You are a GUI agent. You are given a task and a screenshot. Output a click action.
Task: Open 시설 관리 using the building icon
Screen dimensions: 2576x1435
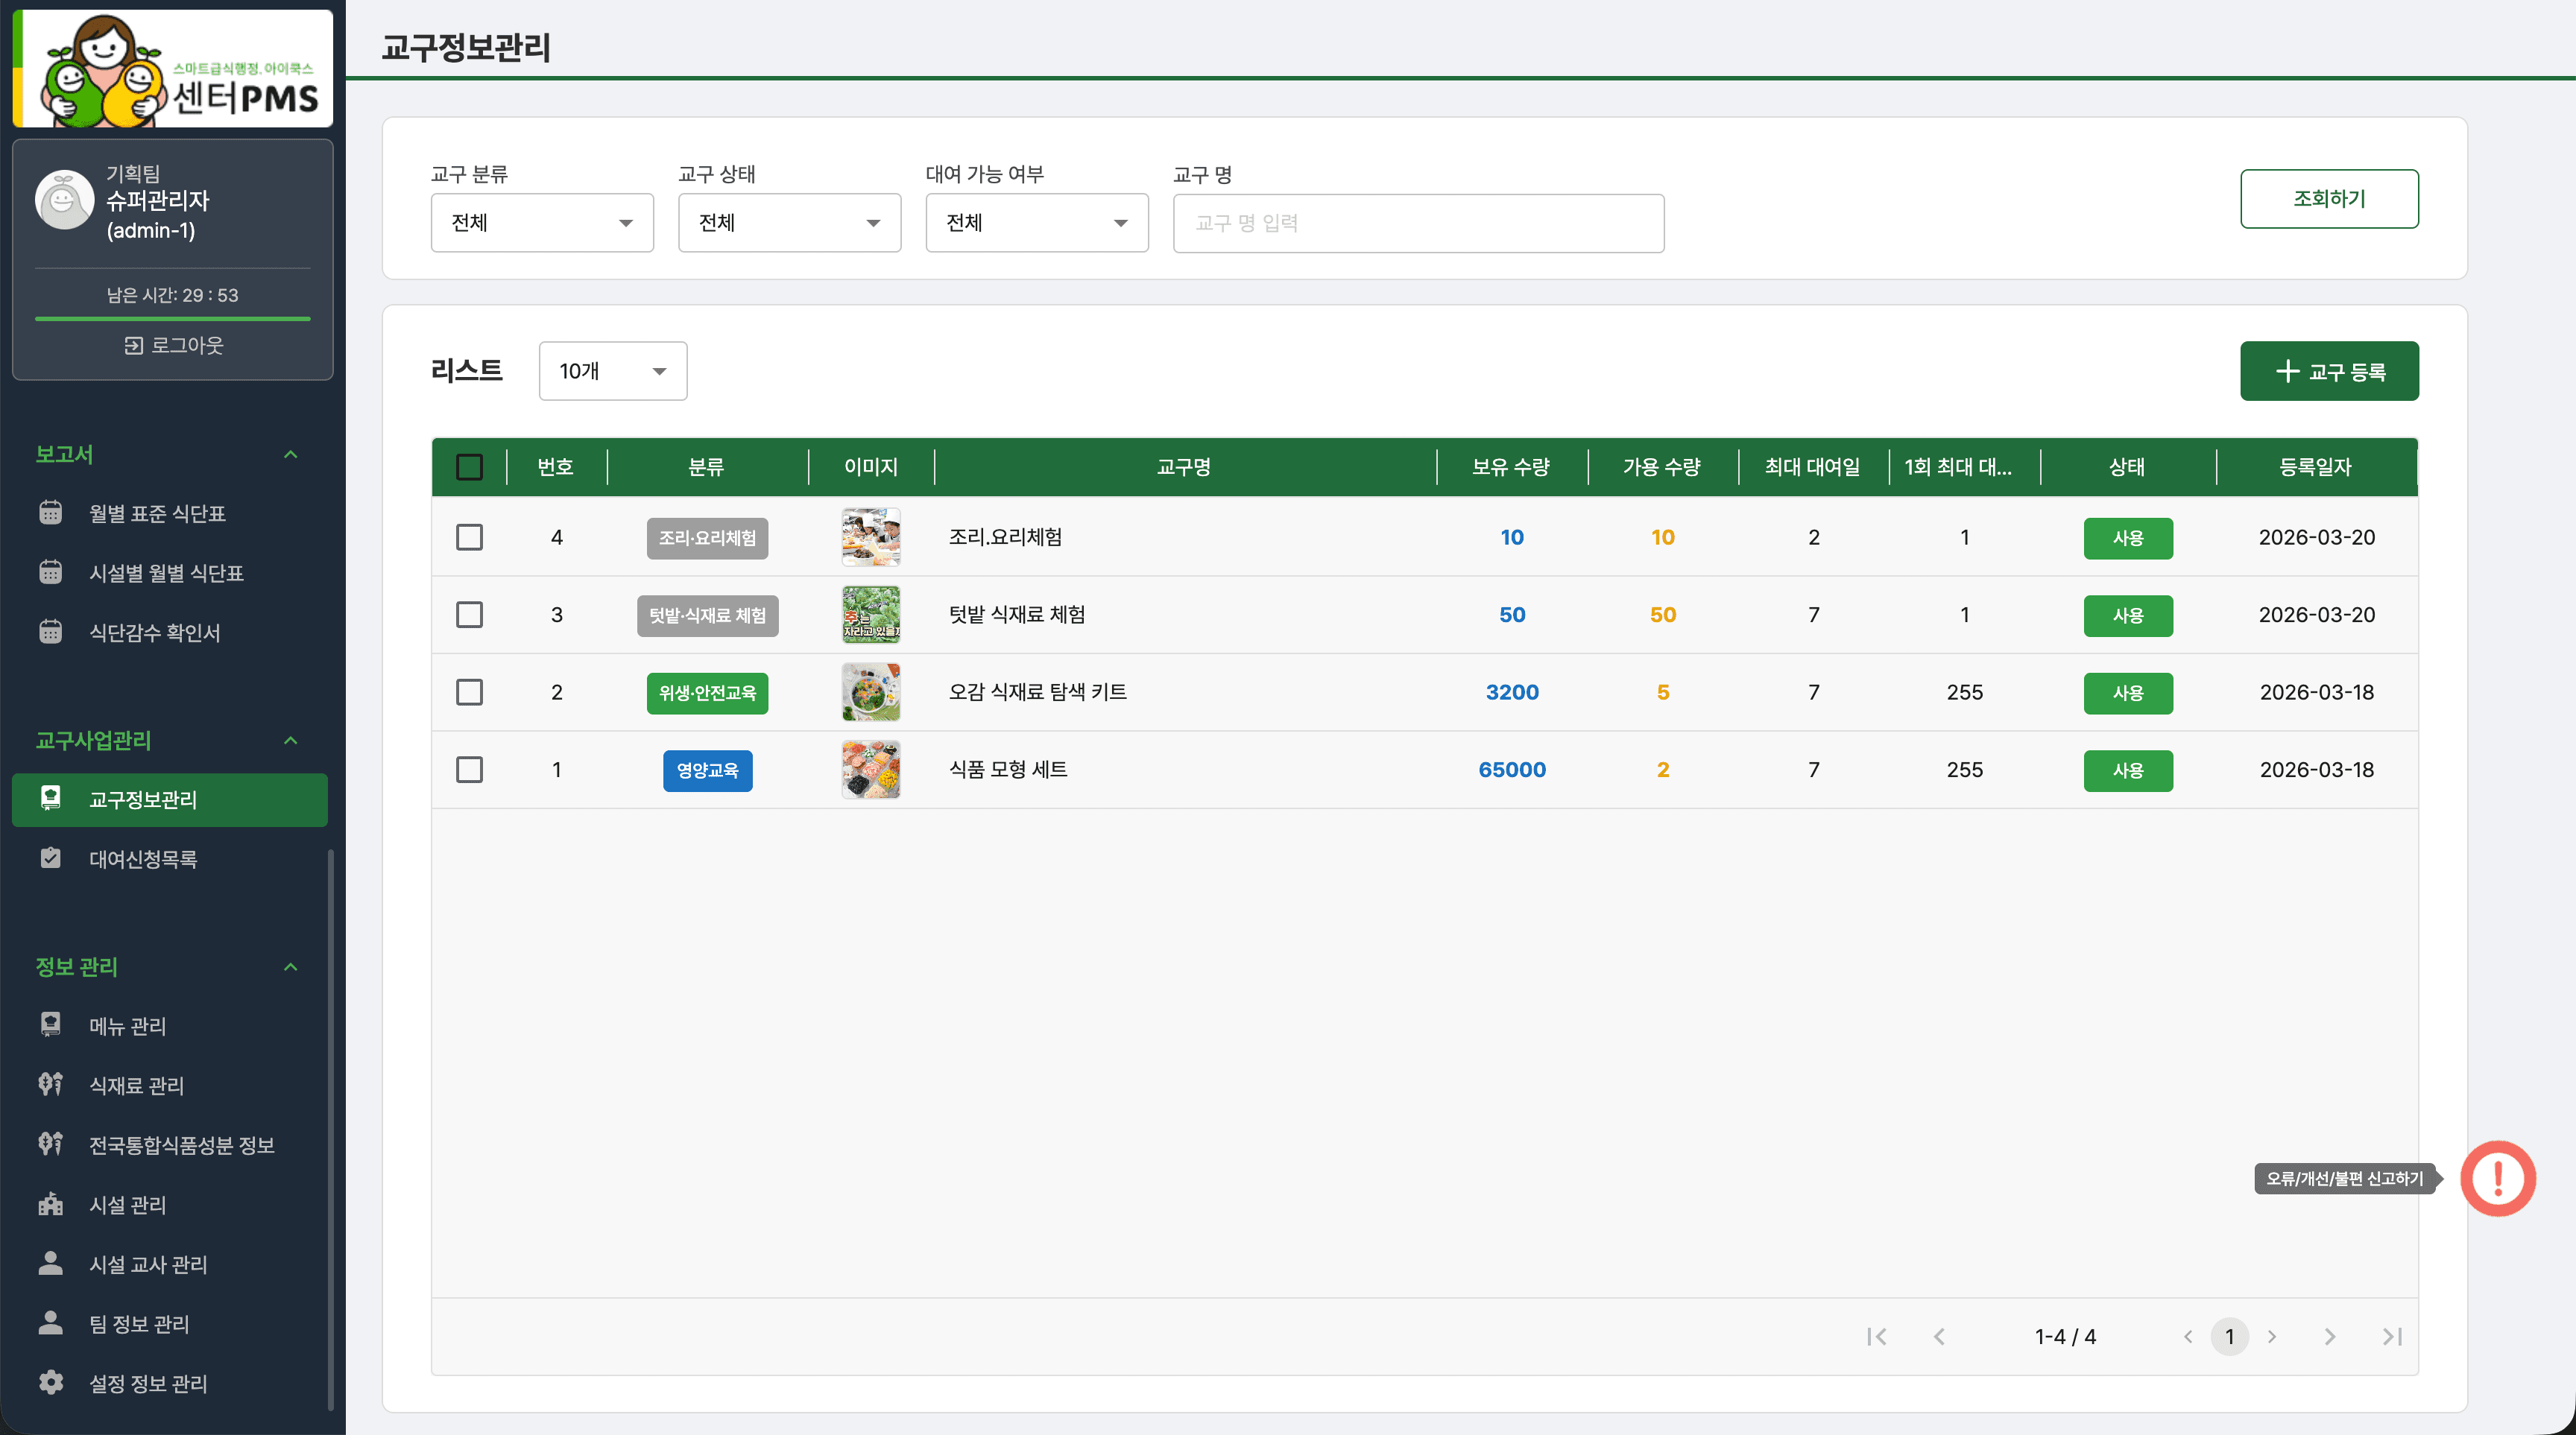pyautogui.click(x=50, y=1204)
